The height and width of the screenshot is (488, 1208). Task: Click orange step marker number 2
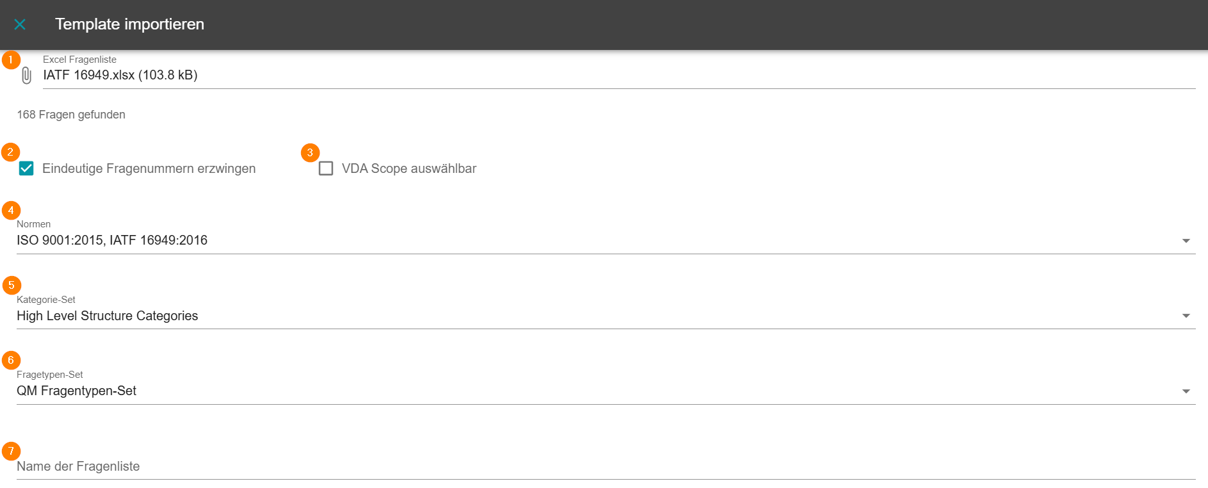pyautogui.click(x=10, y=152)
